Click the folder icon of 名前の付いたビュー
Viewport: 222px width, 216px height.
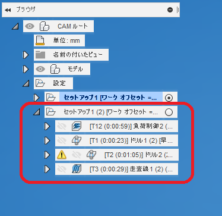pyautogui.click(x=40, y=55)
